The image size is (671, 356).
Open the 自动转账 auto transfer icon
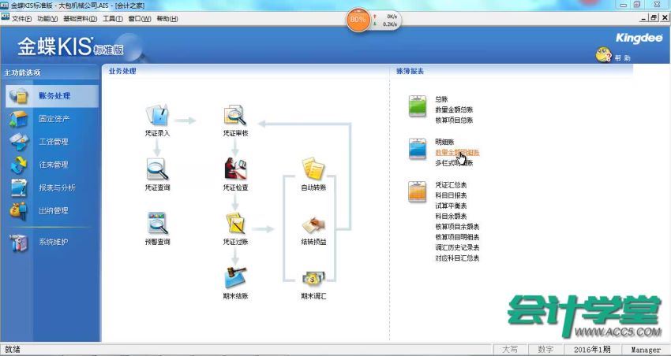click(x=313, y=169)
